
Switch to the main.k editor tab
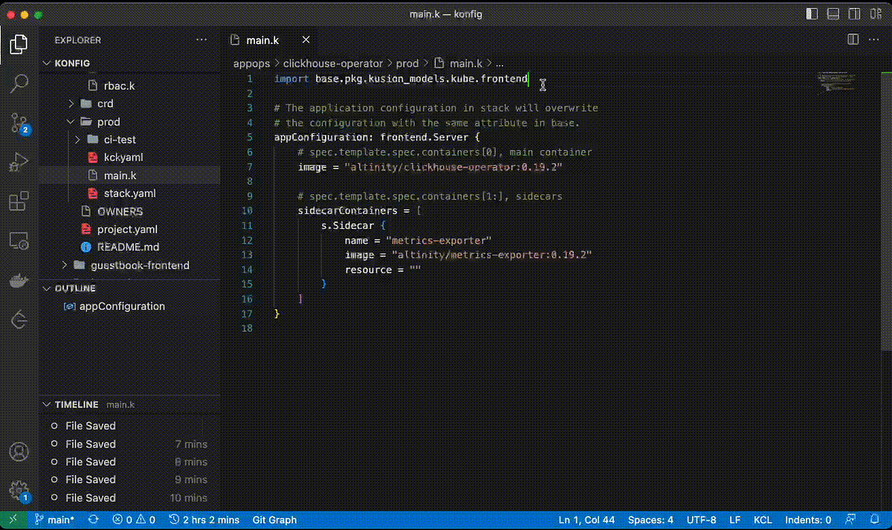pos(262,39)
